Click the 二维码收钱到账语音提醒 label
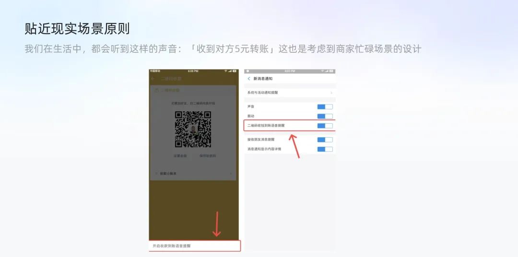518x257 pixels. [266, 126]
